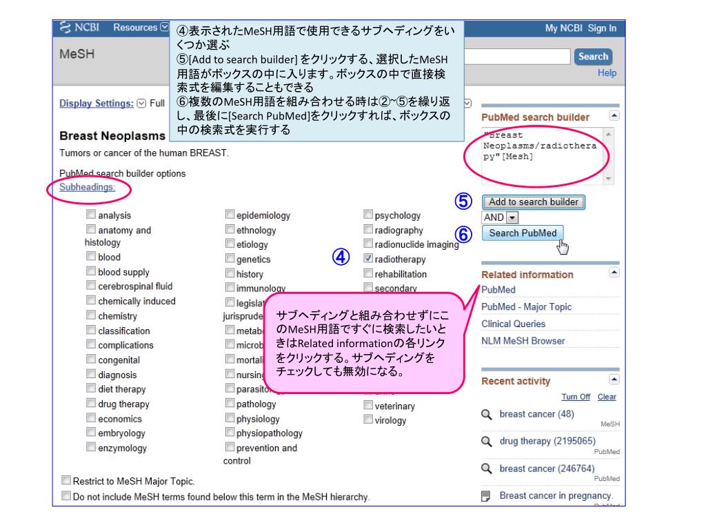The width and height of the screenshot is (706, 530).
Task: Open magnifier icon beside breast cancer (48)
Action: 486,414
